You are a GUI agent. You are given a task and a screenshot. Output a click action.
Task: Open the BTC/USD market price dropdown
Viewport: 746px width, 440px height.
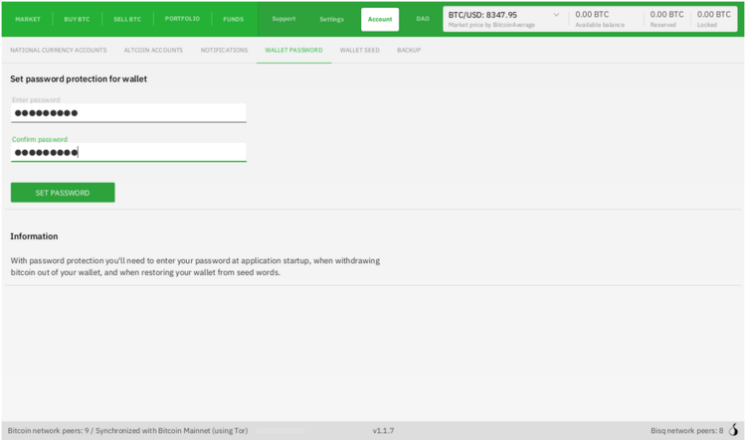pyautogui.click(x=555, y=16)
